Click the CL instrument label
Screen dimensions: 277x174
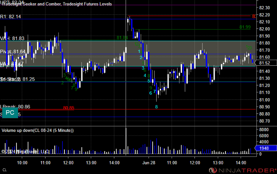(4, 170)
